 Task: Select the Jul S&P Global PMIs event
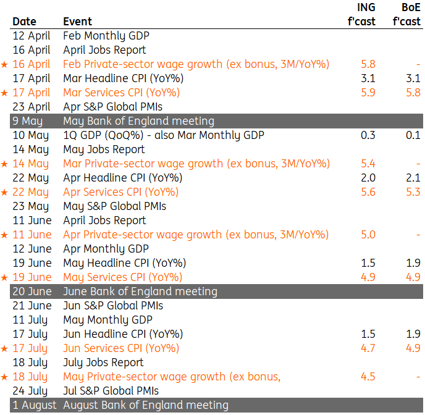pyautogui.click(x=111, y=391)
